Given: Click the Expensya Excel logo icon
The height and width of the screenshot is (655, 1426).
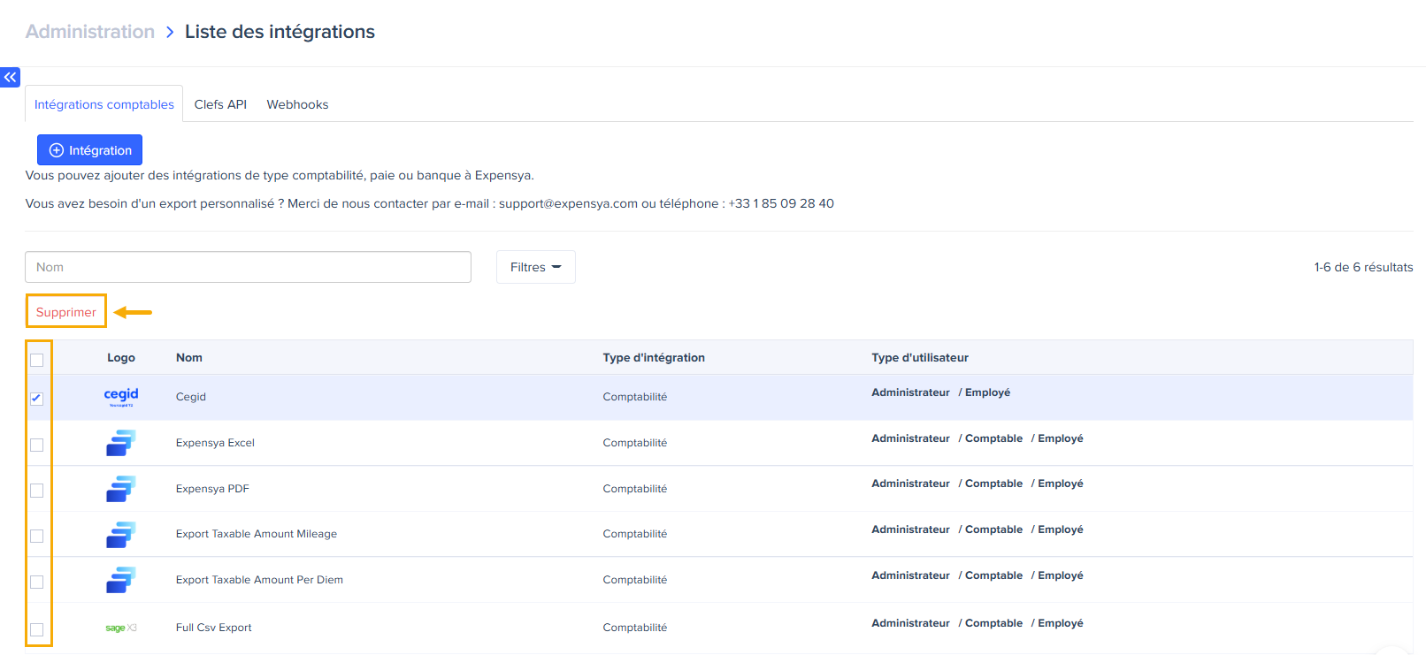Looking at the screenshot, I should click(121, 442).
